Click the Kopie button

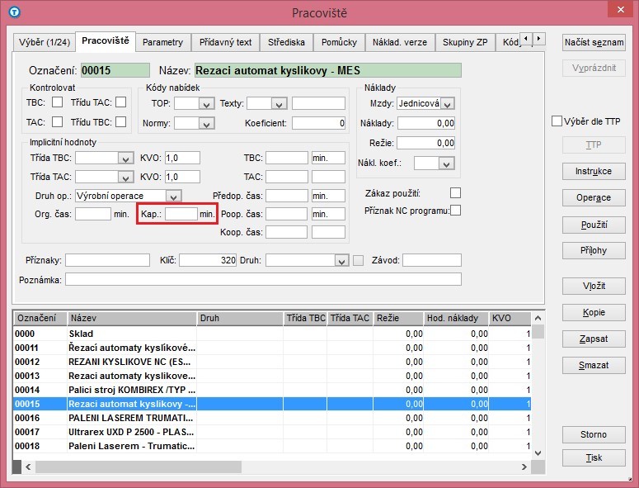pyautogui.click(x=594, y=313)
